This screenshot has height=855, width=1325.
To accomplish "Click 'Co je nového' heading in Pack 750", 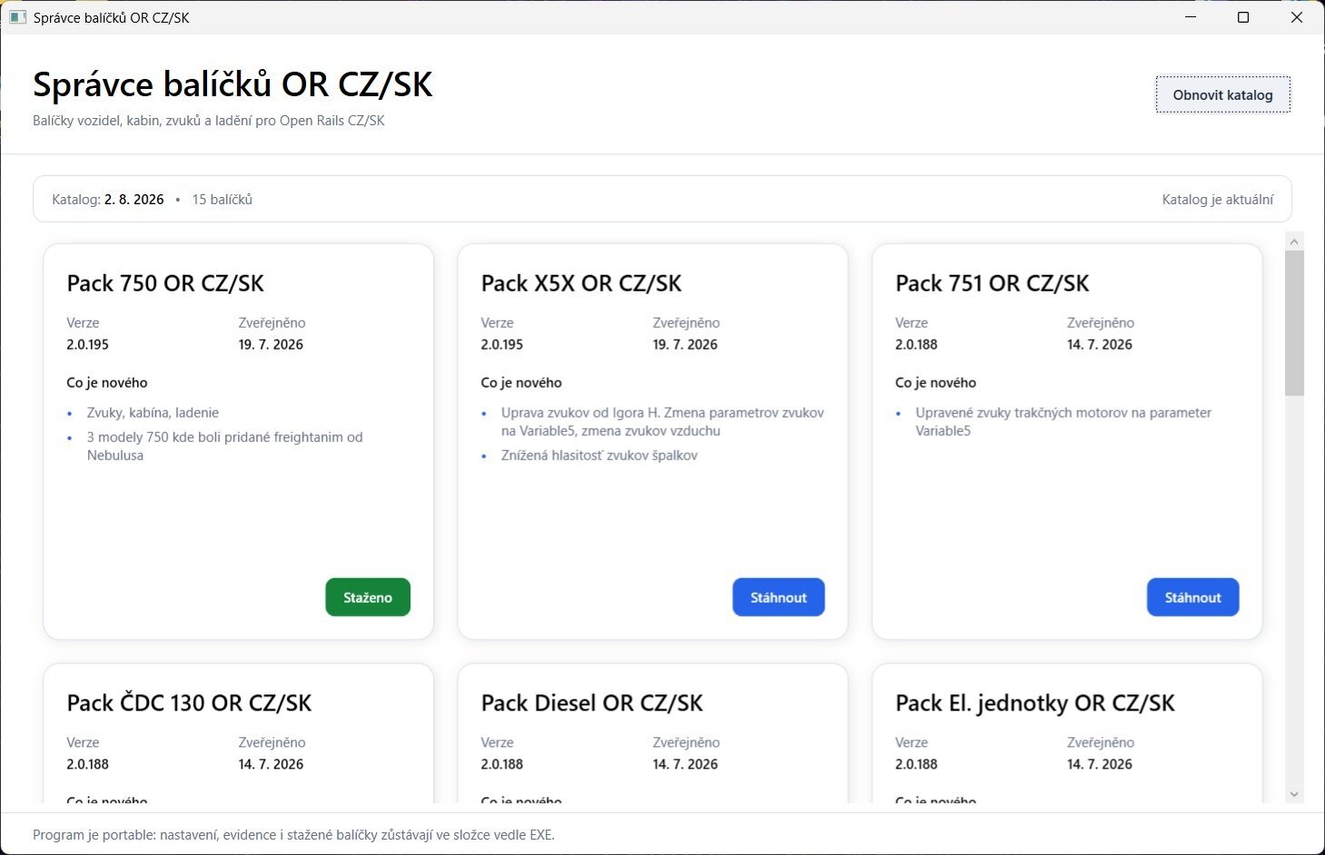I will [x=107, y=383].
